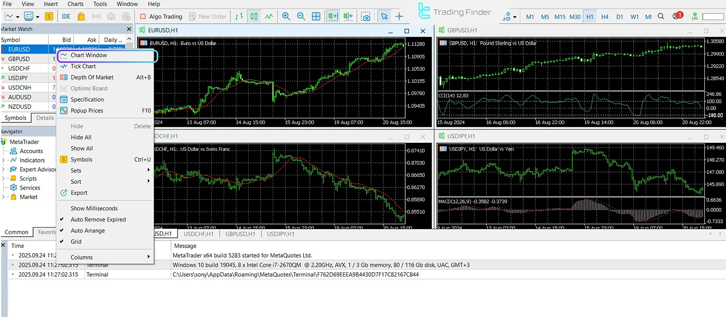Click the Algo Trading button
This screenshot has height=317, width=726.
tap(161, 16)
